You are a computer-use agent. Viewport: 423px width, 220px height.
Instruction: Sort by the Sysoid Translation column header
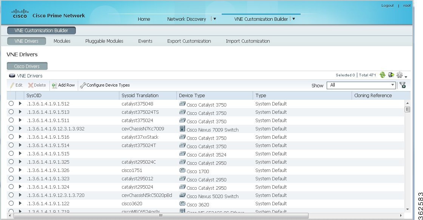click(148, 96)
